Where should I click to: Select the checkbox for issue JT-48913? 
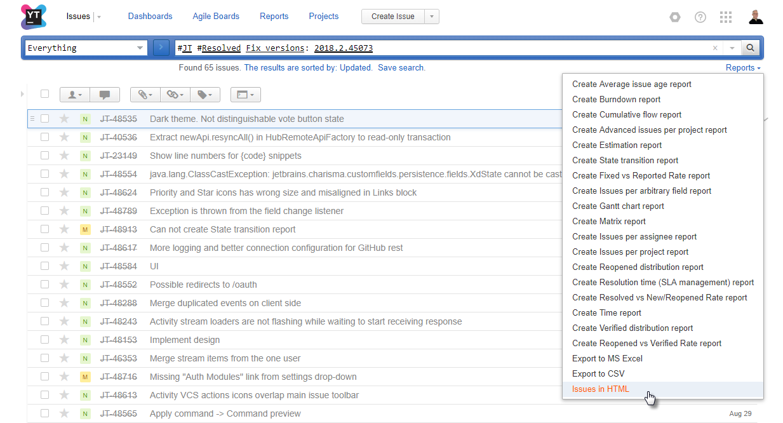pos(45,229)
